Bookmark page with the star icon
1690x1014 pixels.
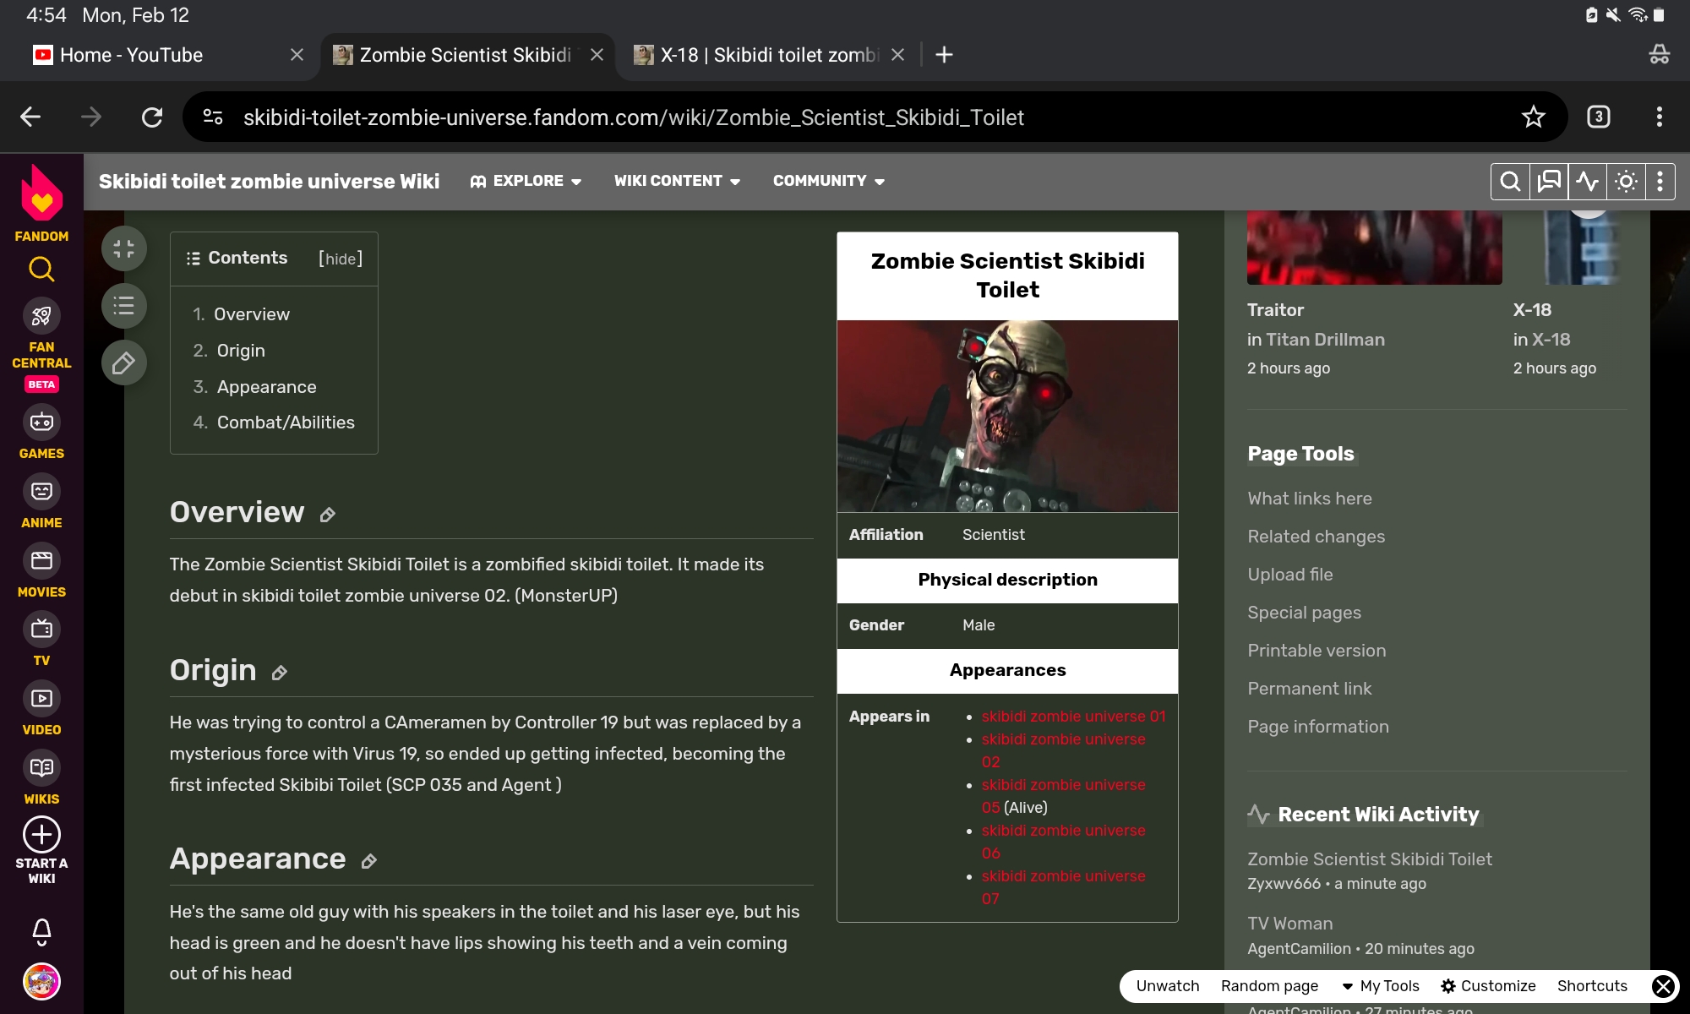point(1533,117)
